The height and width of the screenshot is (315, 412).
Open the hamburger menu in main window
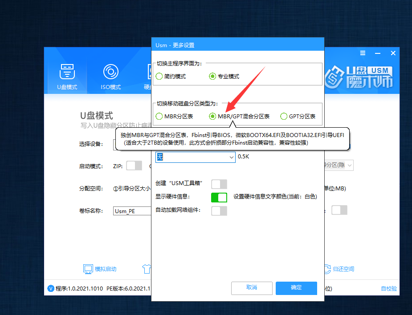tap(363, 53)
